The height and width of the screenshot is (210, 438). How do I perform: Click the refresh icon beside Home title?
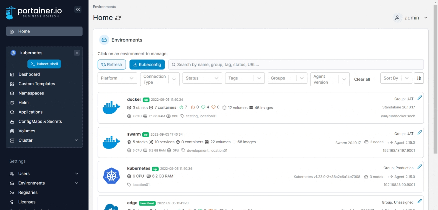[x=118, y=18]
